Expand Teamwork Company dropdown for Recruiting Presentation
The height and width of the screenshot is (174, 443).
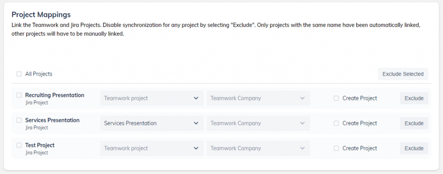(x=258, y=98)
